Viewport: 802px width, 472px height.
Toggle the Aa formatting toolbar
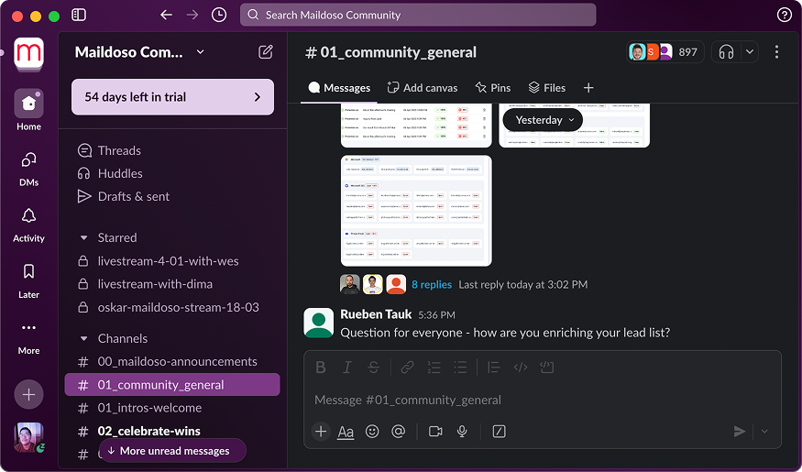[x=346, y=432]
